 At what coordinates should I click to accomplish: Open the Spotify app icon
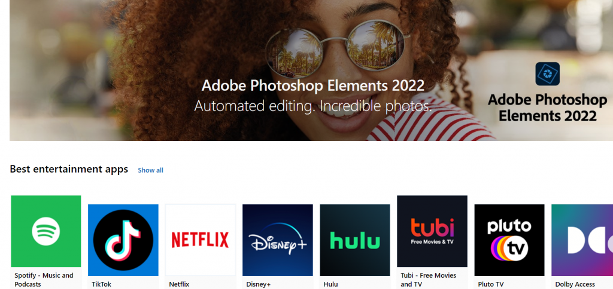click(x=45, y=231)
